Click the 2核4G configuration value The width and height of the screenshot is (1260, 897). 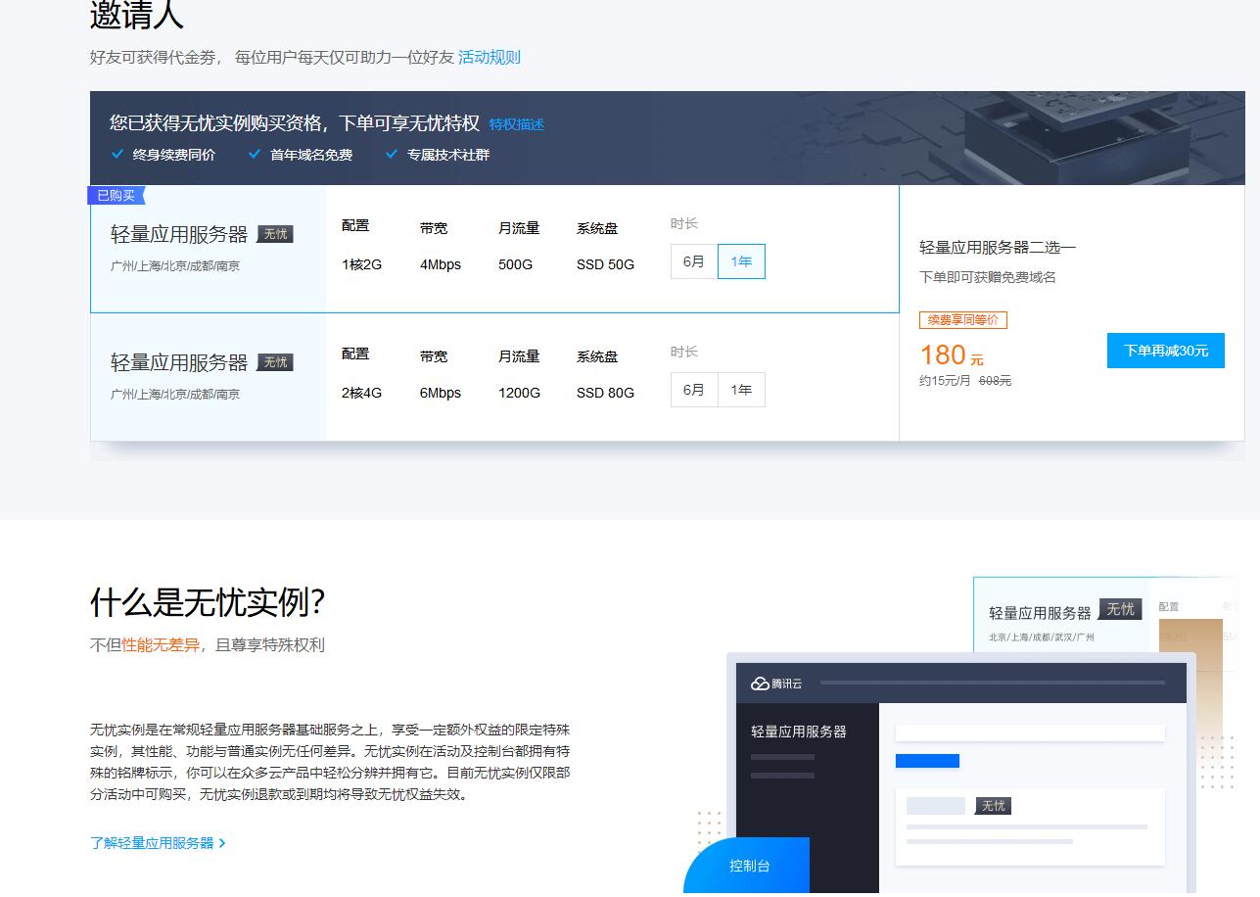(x=361, y=393)
